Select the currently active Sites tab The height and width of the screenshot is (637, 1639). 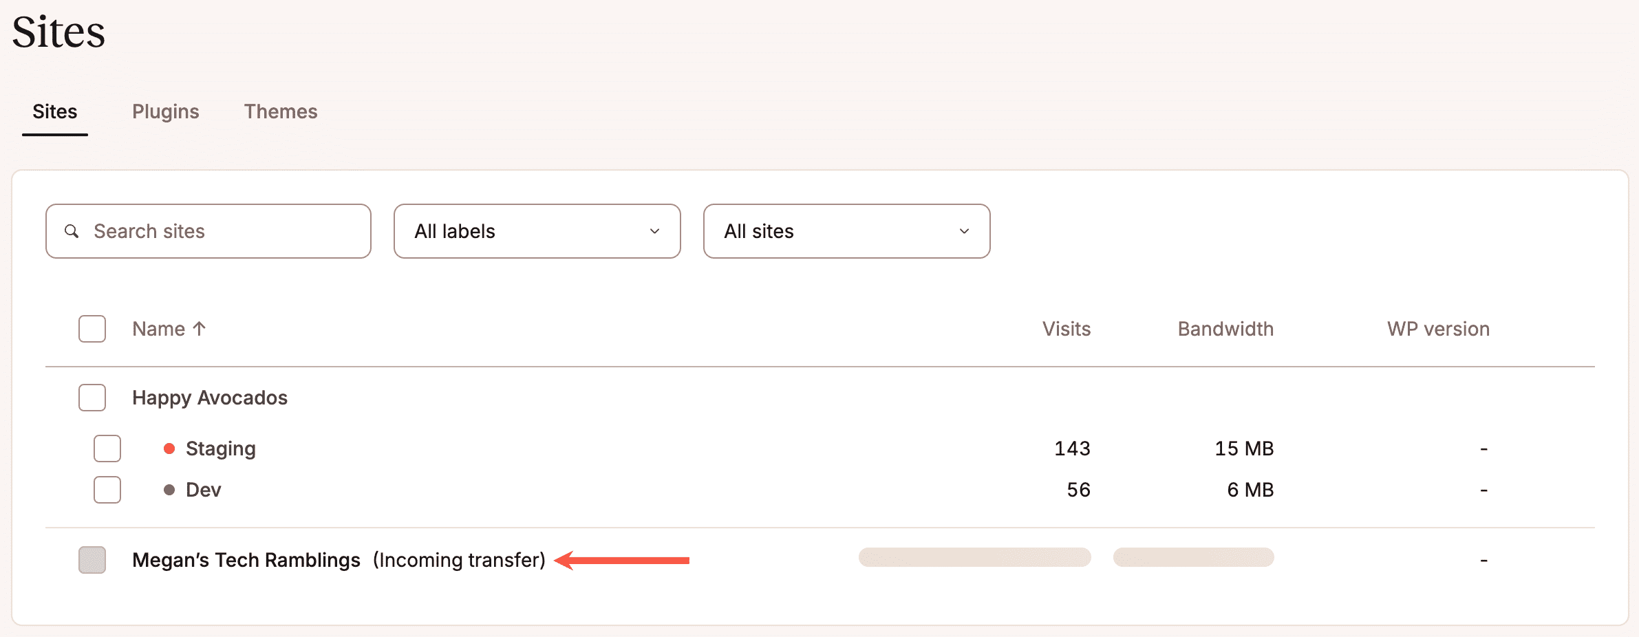click(54, 111)
